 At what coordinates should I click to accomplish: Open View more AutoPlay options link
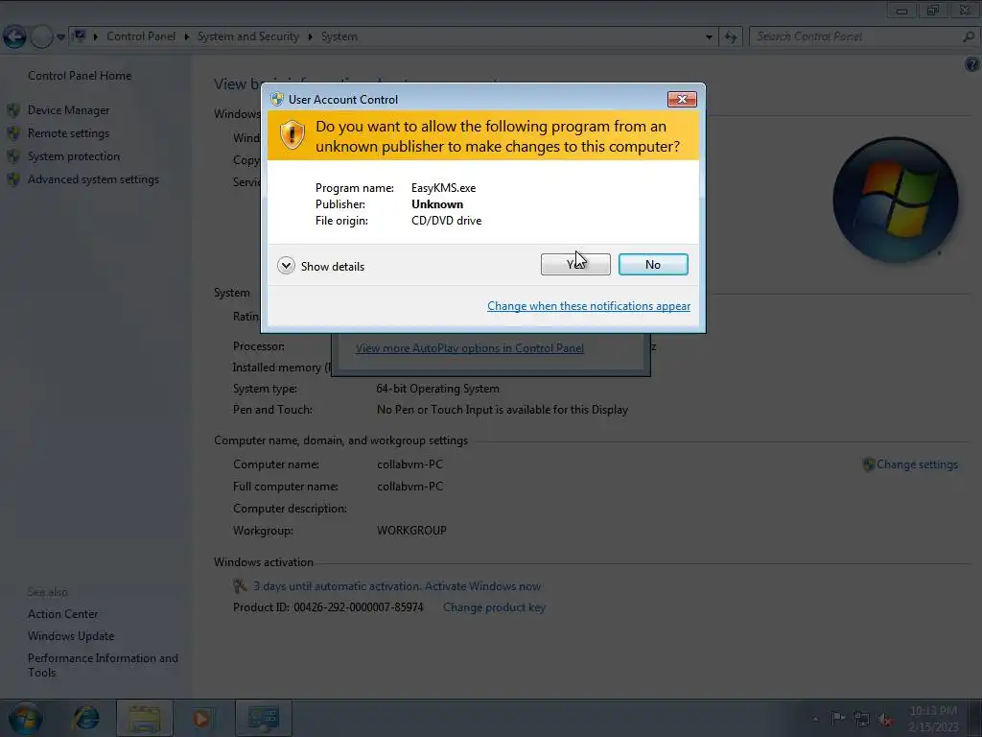coord(470,347)
